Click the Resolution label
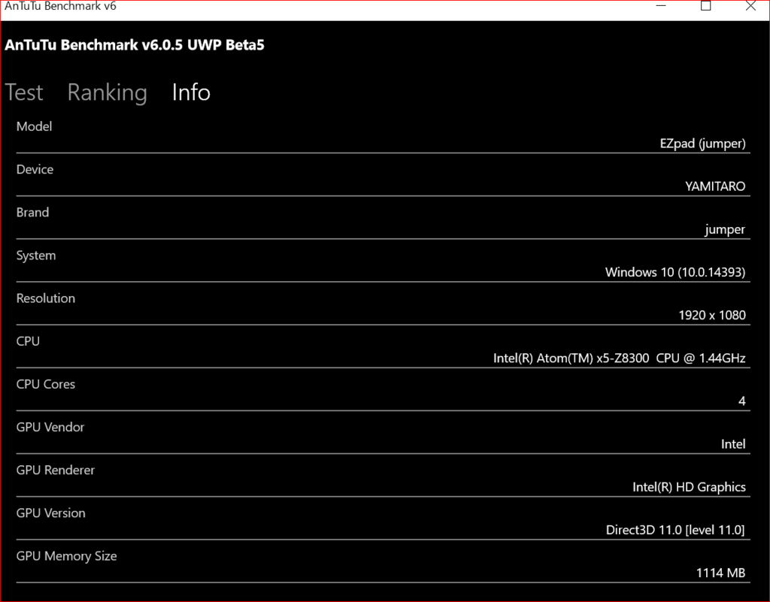The height and width of the screenshot is (602, 770). 46,298
